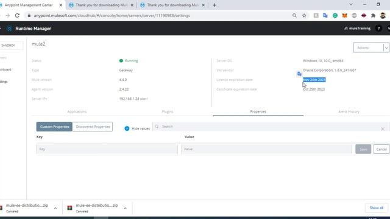The image size is (390, 219).
Task: Close the Anypoint Management Center tab
Action: tap(61, 5)
